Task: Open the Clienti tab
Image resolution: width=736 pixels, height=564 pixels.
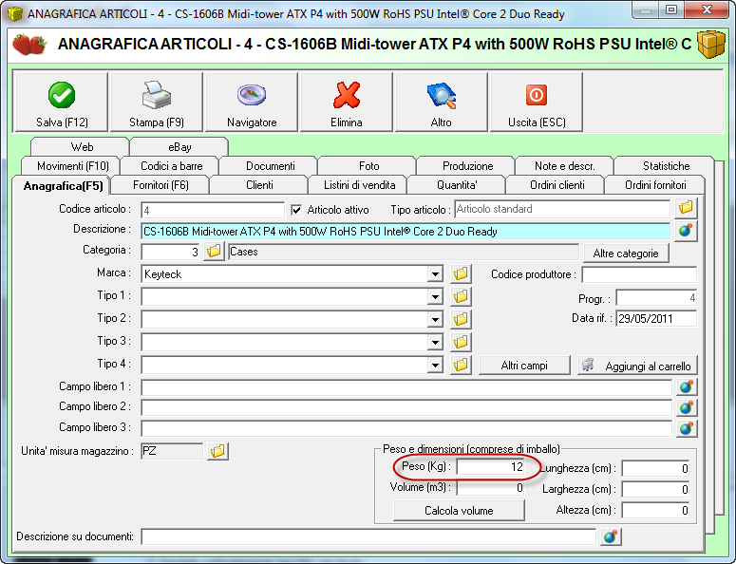Action: coord(259,185)
